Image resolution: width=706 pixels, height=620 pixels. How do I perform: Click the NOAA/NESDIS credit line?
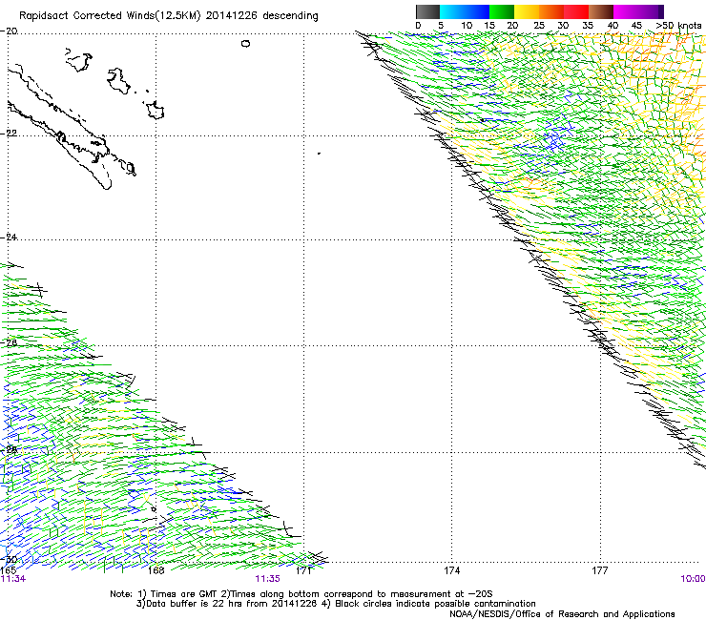(562, 614)
